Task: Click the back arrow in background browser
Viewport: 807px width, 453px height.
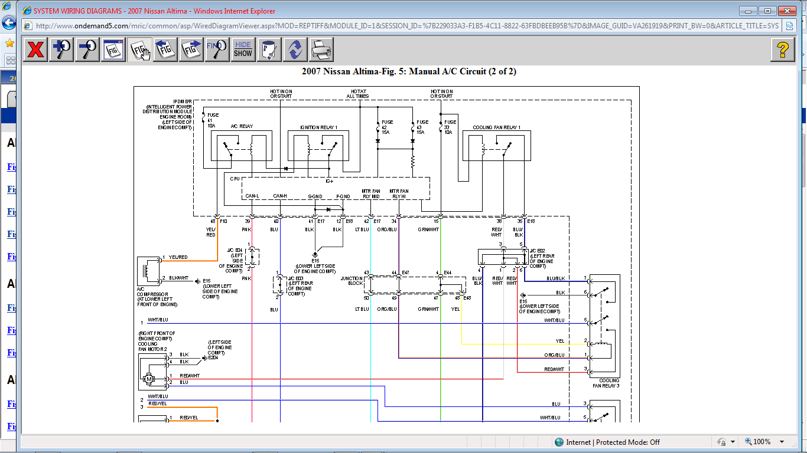Action: click(x=8, y=23)
